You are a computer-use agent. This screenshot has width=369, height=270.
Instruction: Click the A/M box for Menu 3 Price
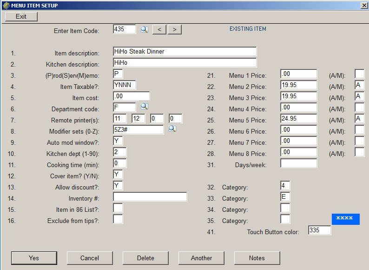359,96
